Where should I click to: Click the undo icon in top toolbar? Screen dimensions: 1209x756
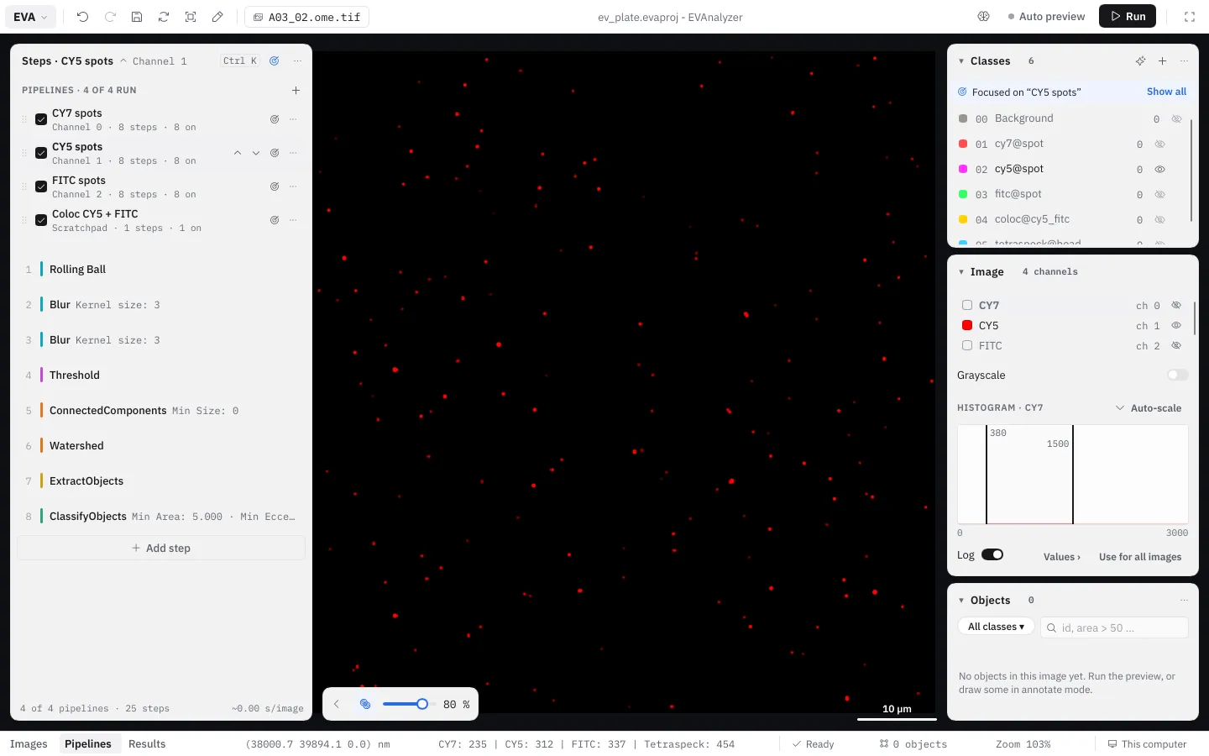[x=82, y=17]
